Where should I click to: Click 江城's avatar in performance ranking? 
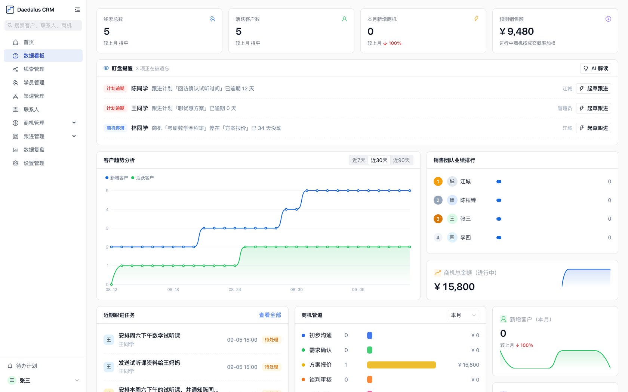tap(452, 181)
